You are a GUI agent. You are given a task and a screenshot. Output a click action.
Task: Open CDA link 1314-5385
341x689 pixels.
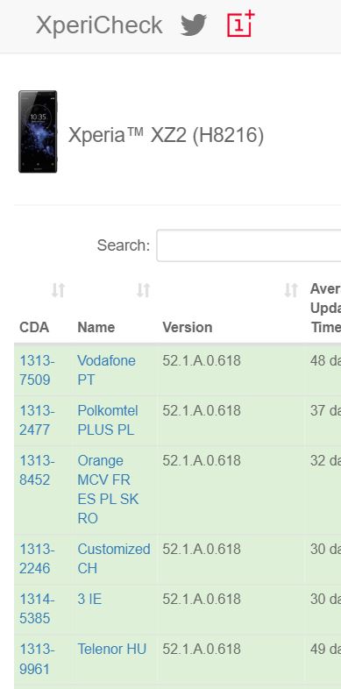(37, 608)
